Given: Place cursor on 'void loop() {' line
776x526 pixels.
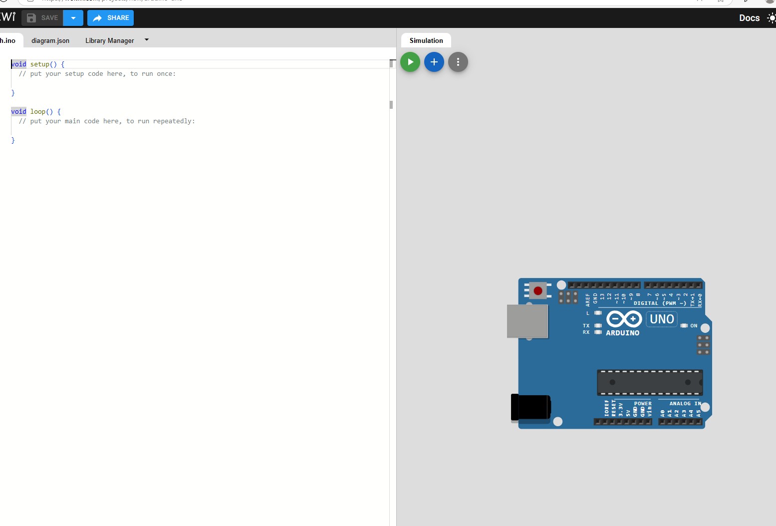Looking at the screenshot, I should 36,111.
